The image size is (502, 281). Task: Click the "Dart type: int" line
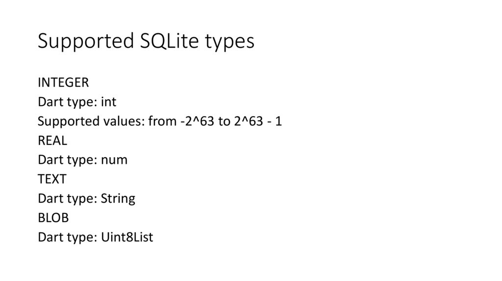77,102
